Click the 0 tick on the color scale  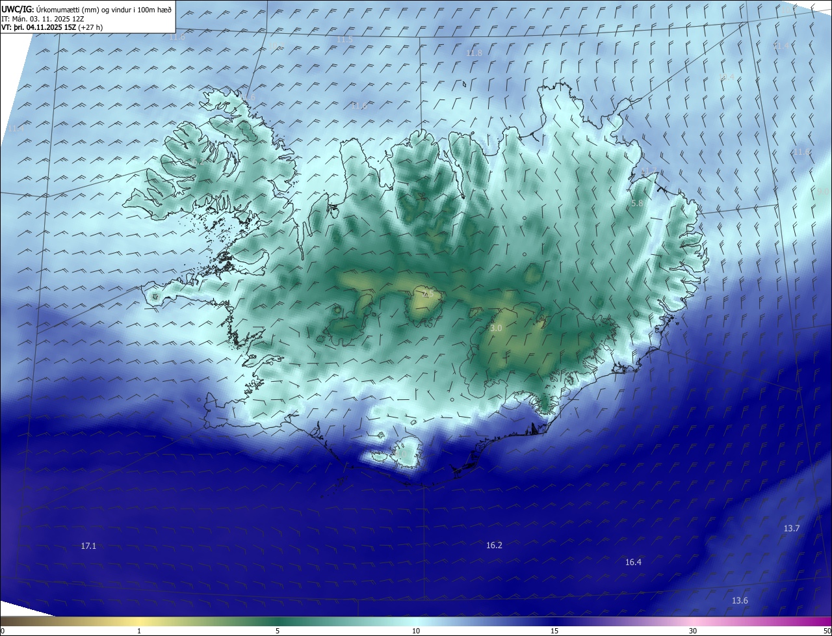point(3,631)
